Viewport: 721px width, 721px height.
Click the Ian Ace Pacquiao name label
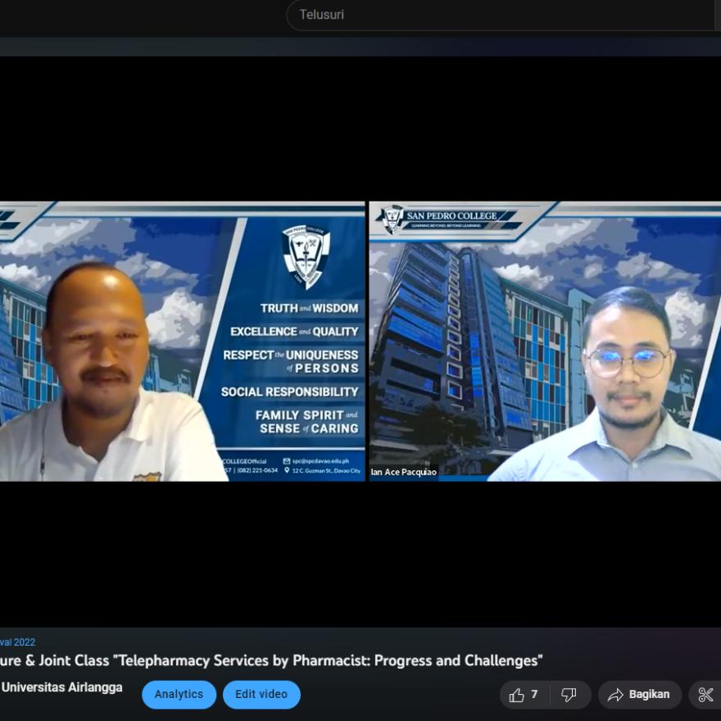coord(404,472)
